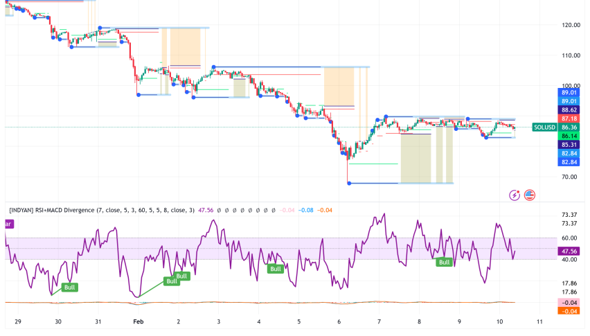
Task: Click the dark purple 85.31 price tag
Action: (x=570, y=145)
